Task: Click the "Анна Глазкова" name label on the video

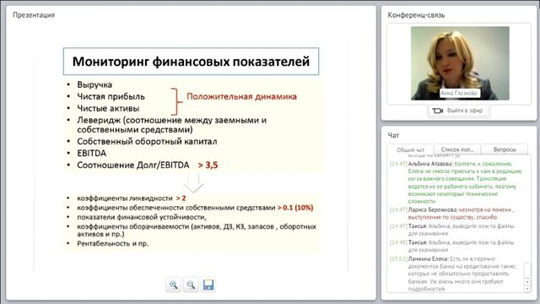Action: click(459, 93)
